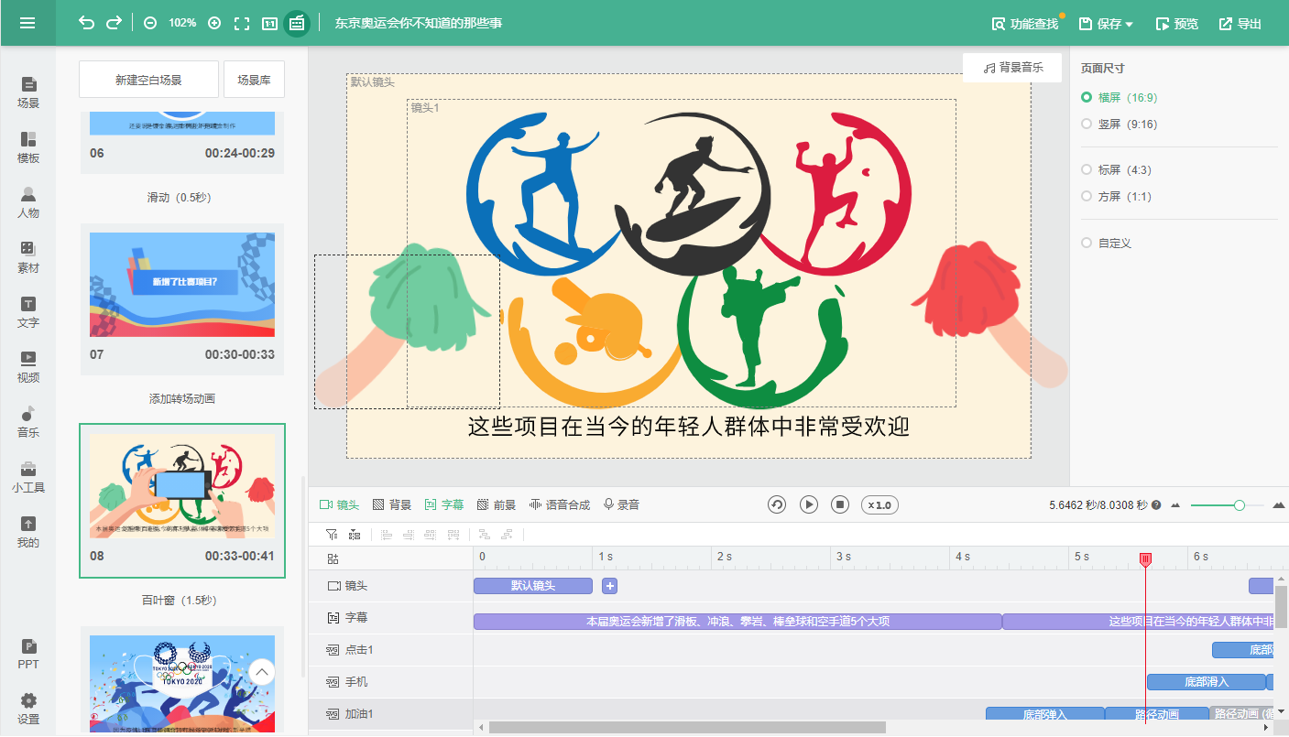The width and height of the screenshot is (1289, 737).
Task: Play the current scene
Action: pos(809,504)
